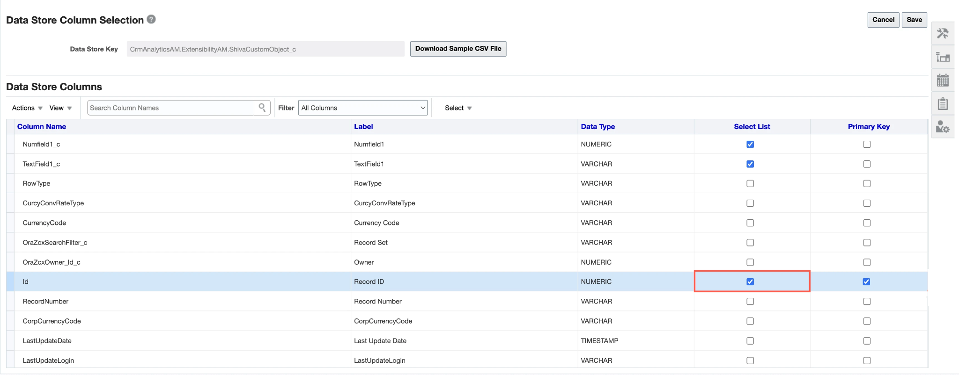
Task: Open the Actions menu
Action: click(27, 108)
